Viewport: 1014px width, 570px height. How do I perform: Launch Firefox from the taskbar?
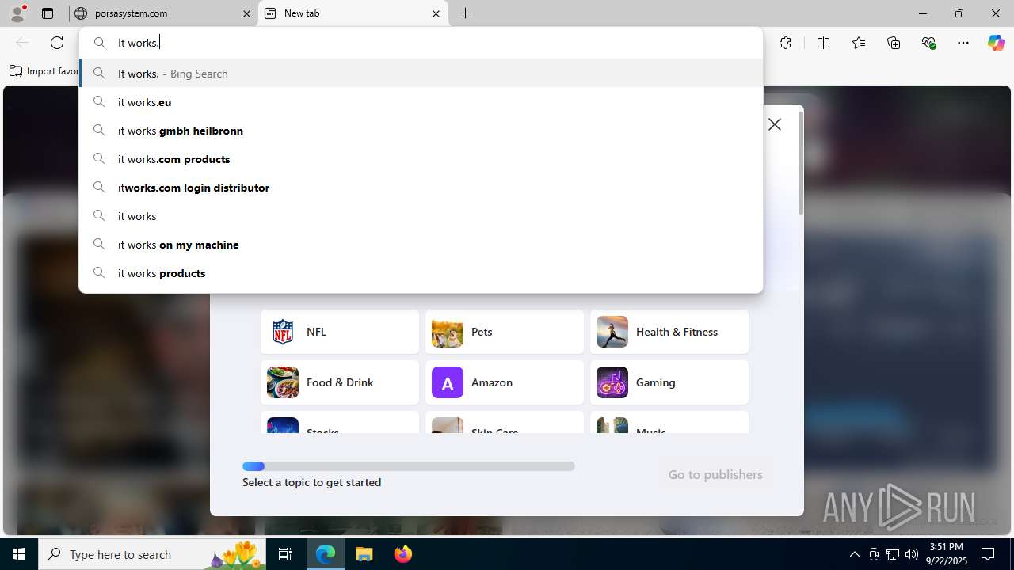(403, 554)
